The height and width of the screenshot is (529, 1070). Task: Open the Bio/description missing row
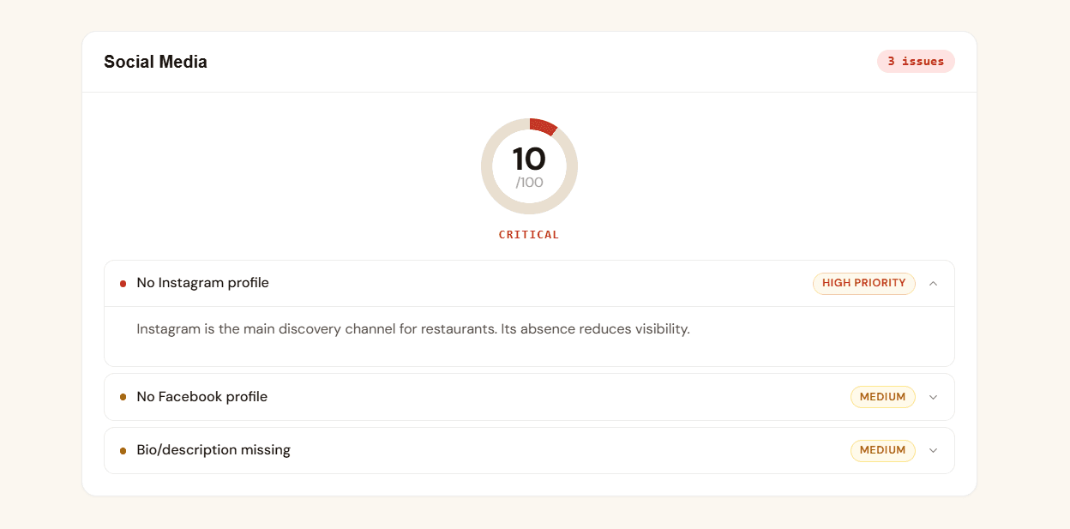529,450
